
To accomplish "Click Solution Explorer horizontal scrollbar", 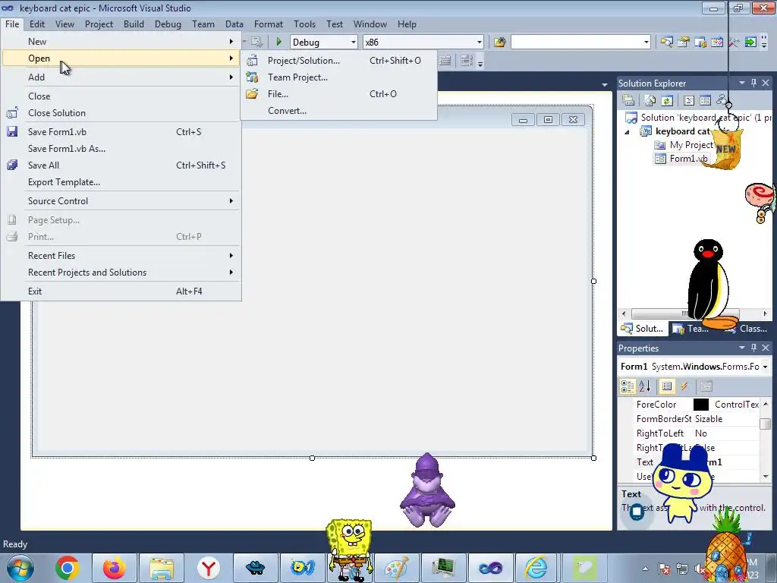I will point(685,314).
